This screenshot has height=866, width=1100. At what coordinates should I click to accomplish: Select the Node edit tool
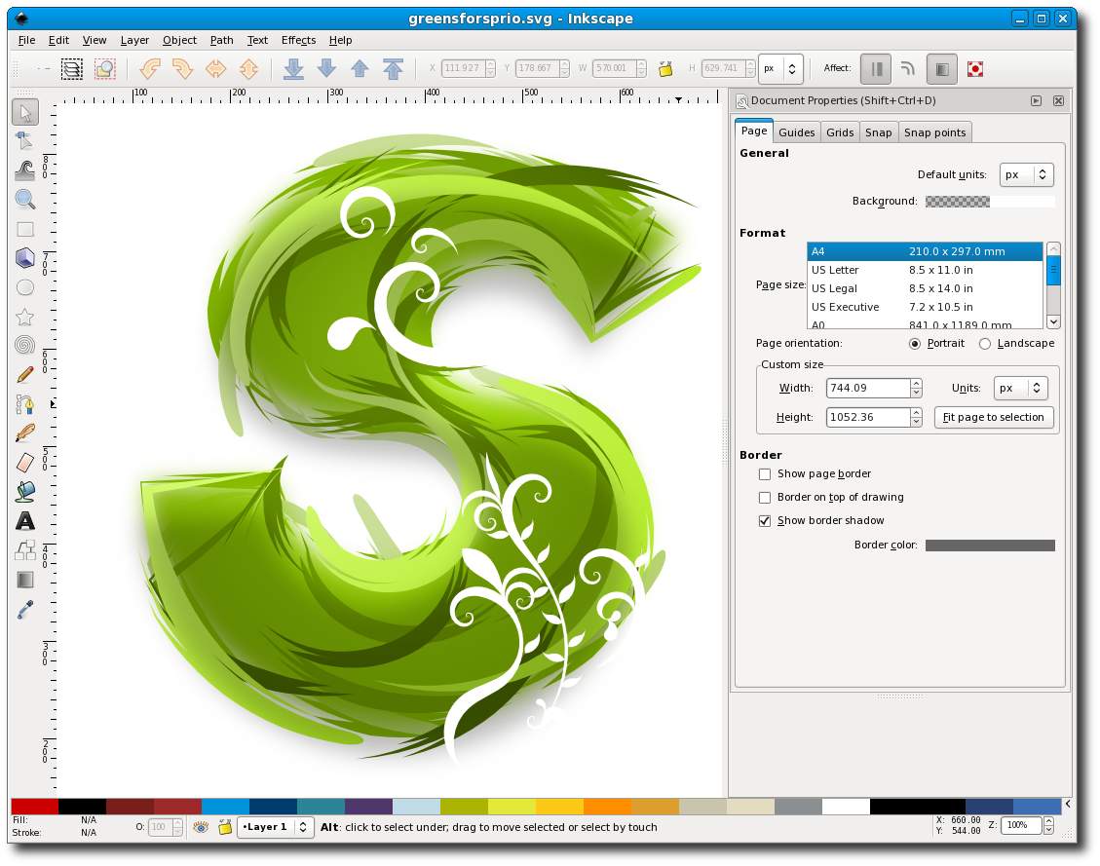coord(24,141)
